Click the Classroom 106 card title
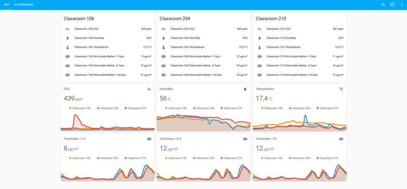This screenshot has width=407, height=189. pyautogui.click(x=79, y=19)
